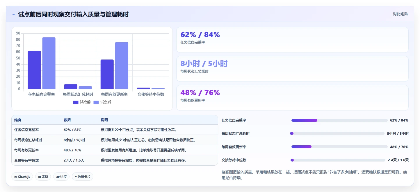This screenshot has width=420, height=192.
Task: Click the 62% / 84% data card value
Action: [200, 35]
